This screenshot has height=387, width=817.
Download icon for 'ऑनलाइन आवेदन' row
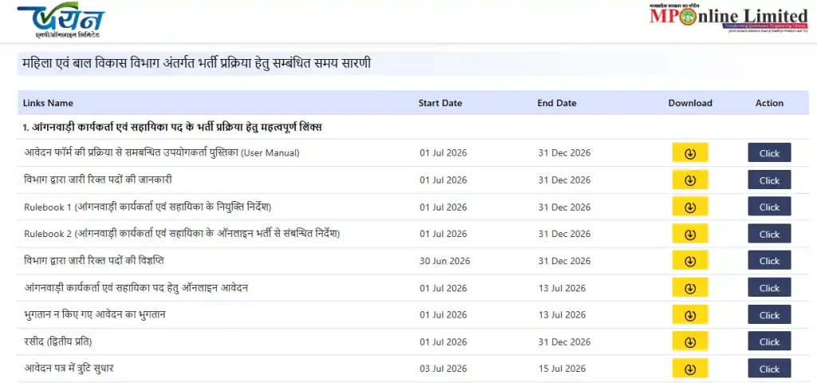(x=690, y=288)
